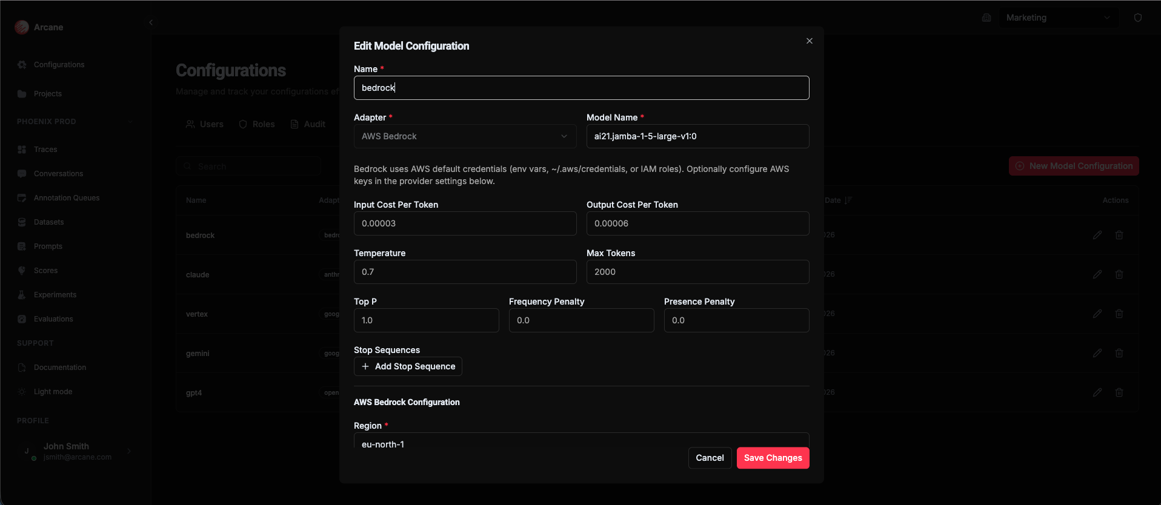Screen dimensions: 1161x505
Task: Click the Name input field containing bedrock
Action: coord(581,88)
